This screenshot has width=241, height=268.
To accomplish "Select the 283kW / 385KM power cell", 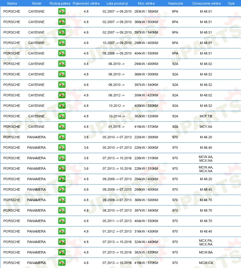I will (x=146, y=11).
